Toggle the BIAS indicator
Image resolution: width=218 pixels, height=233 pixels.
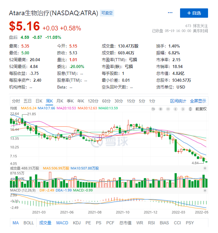coord(164,223)
